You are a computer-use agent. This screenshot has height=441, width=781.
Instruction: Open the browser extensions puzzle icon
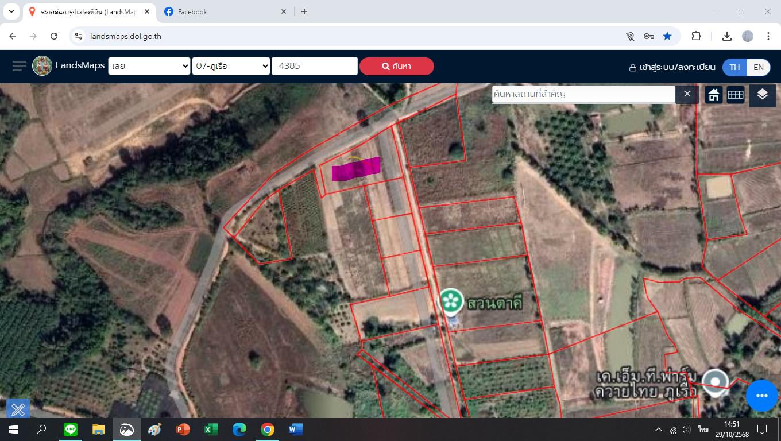click(x=696, y=36)
